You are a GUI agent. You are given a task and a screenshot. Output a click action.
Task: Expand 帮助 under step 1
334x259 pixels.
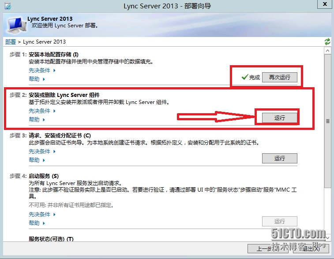tap(37, 79)
